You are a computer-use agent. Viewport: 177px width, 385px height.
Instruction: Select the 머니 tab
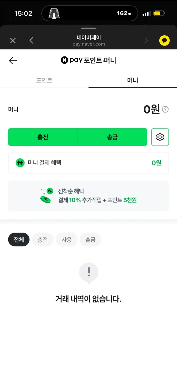(x=133, y=80)
